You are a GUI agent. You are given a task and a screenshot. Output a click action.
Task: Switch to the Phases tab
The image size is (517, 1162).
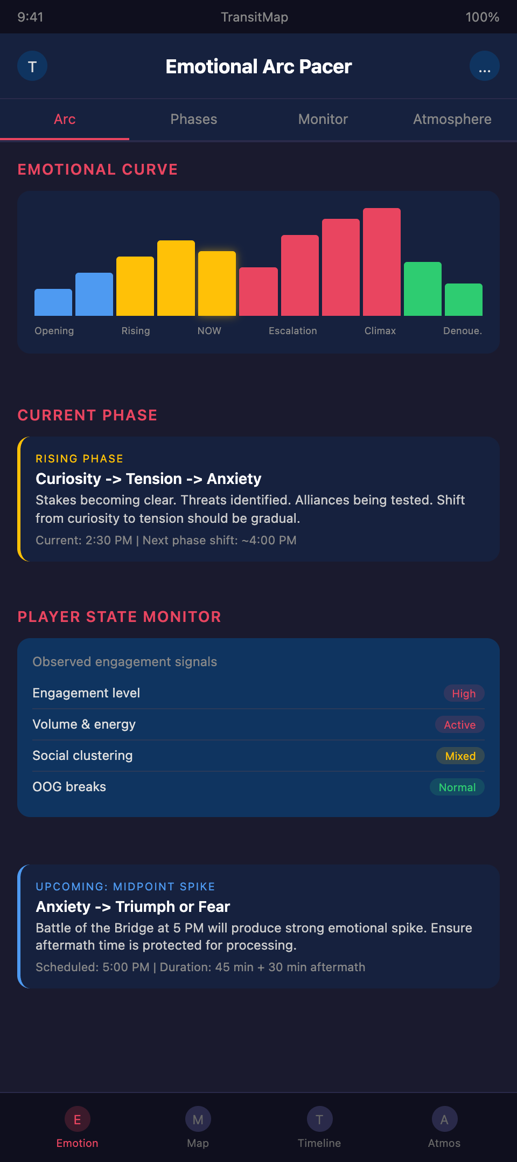click(194, 119)
